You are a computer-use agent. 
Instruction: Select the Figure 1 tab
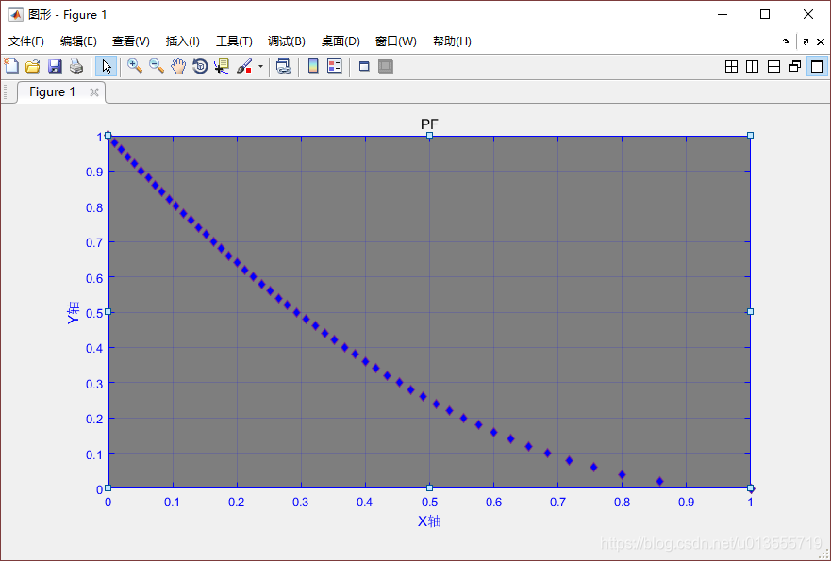coord(53,91)
